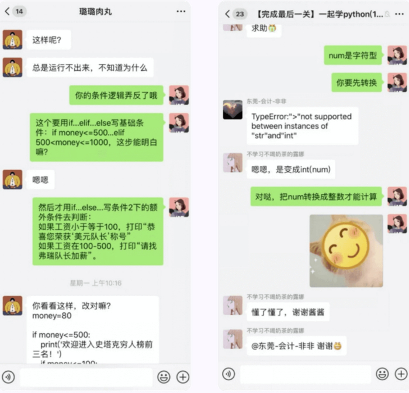409x393 pixels.
Task: Tap the @东莞-会计-非非 谢谢 message
Action: [297, 346]
